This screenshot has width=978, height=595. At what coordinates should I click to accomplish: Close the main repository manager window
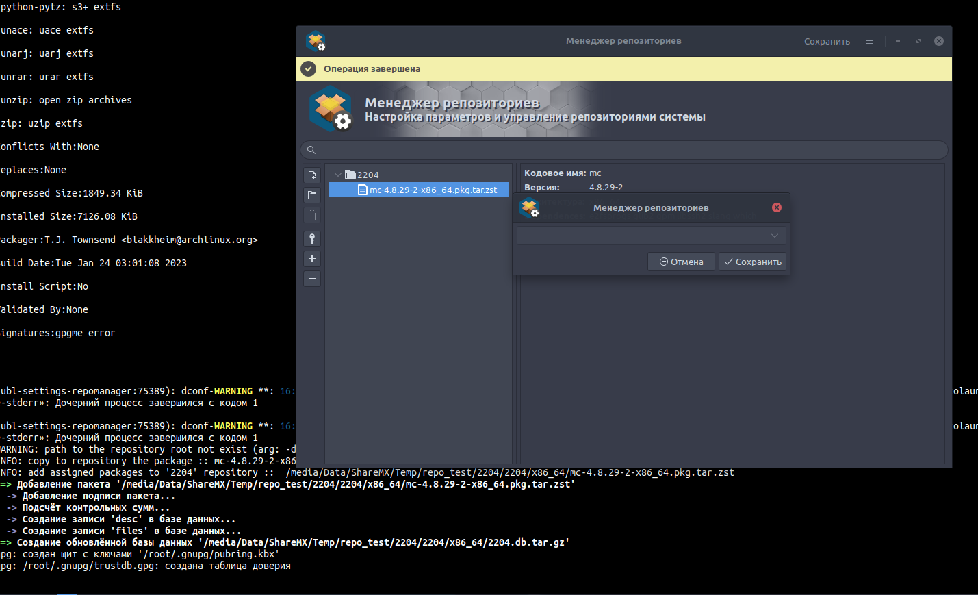939,41
